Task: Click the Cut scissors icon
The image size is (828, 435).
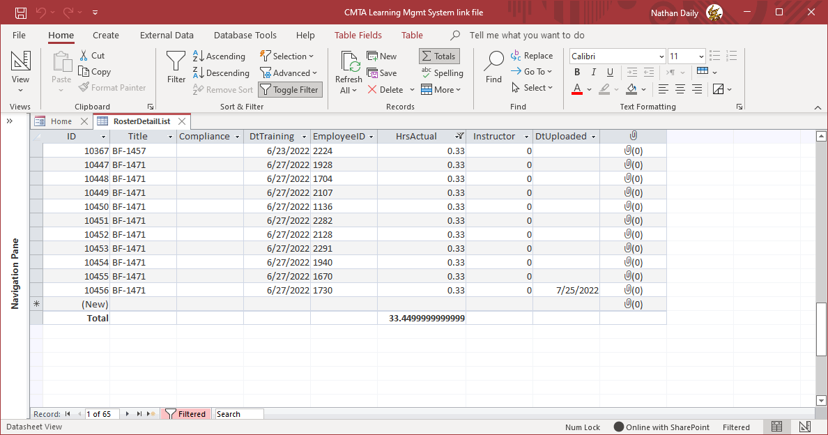Action: click(x=84, y=56)
